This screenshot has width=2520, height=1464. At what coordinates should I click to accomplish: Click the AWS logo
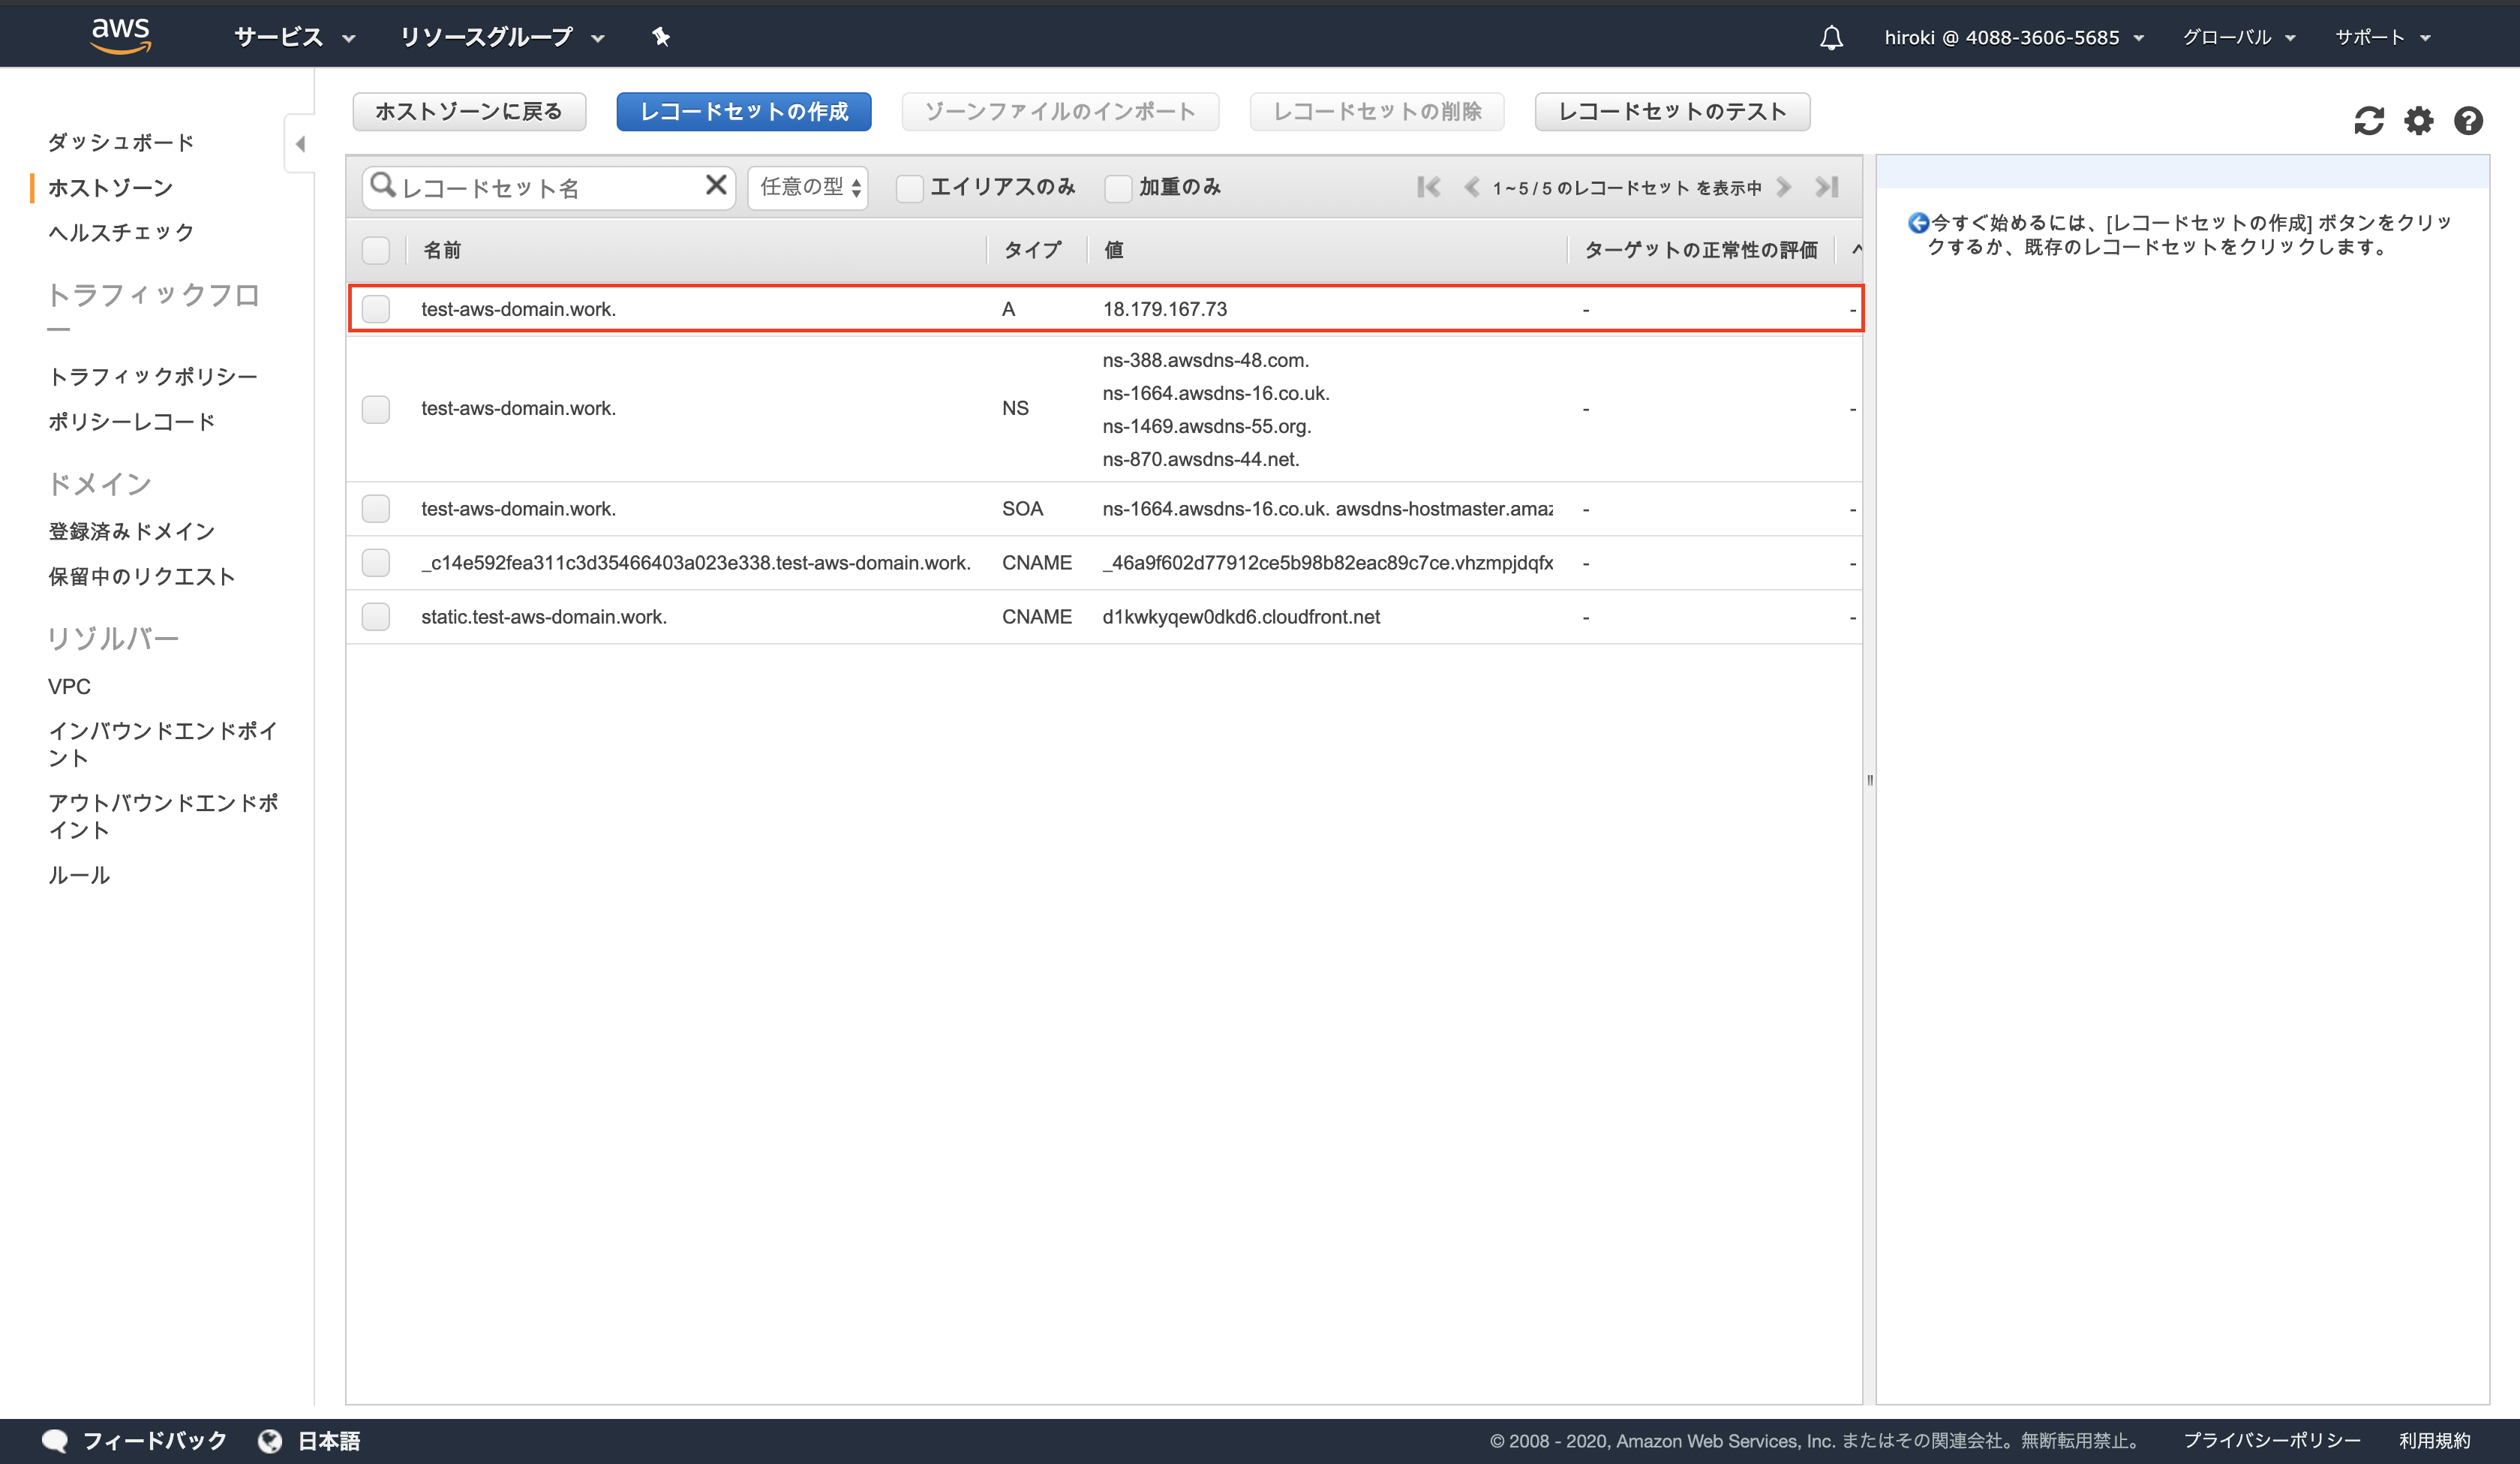coord(120,35)
